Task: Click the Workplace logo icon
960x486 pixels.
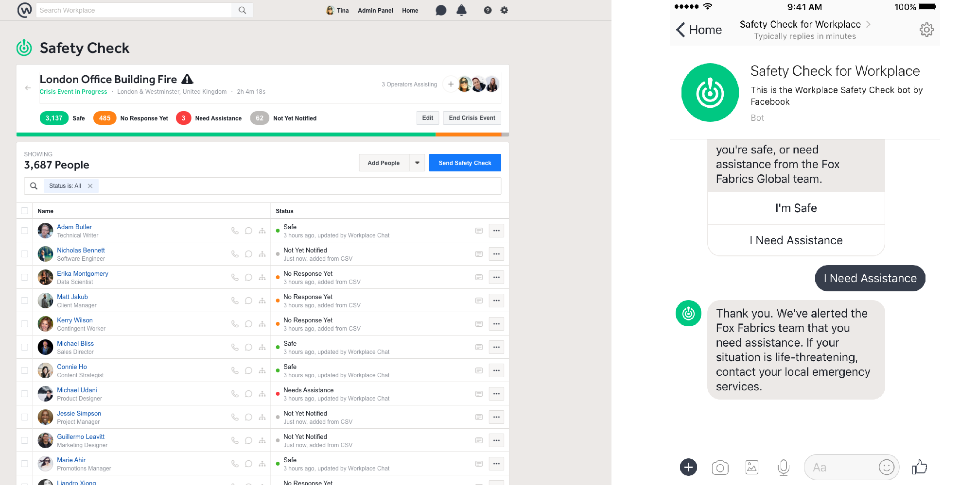Action: pos(24,10)
